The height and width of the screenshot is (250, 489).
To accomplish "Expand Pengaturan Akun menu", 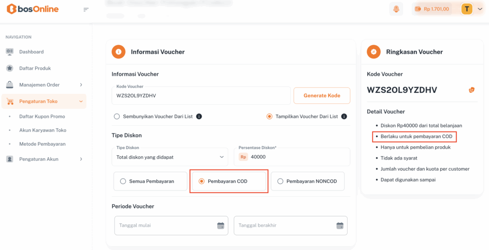I will coord(44,159).
